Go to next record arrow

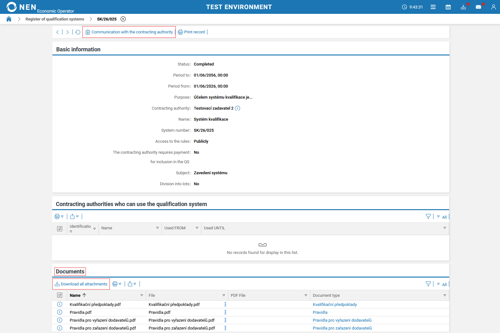pos(68,32)
